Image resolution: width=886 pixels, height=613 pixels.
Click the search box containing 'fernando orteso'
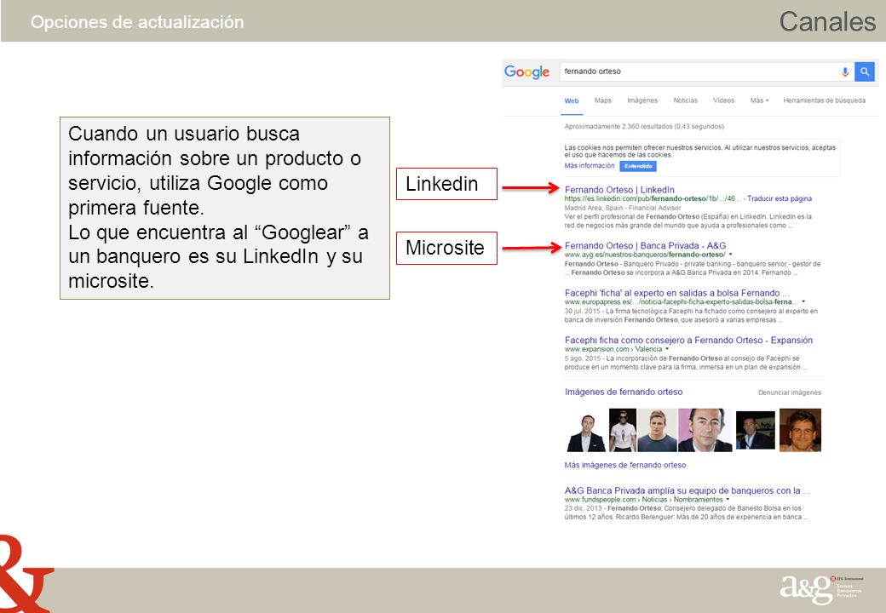(706, 72)
